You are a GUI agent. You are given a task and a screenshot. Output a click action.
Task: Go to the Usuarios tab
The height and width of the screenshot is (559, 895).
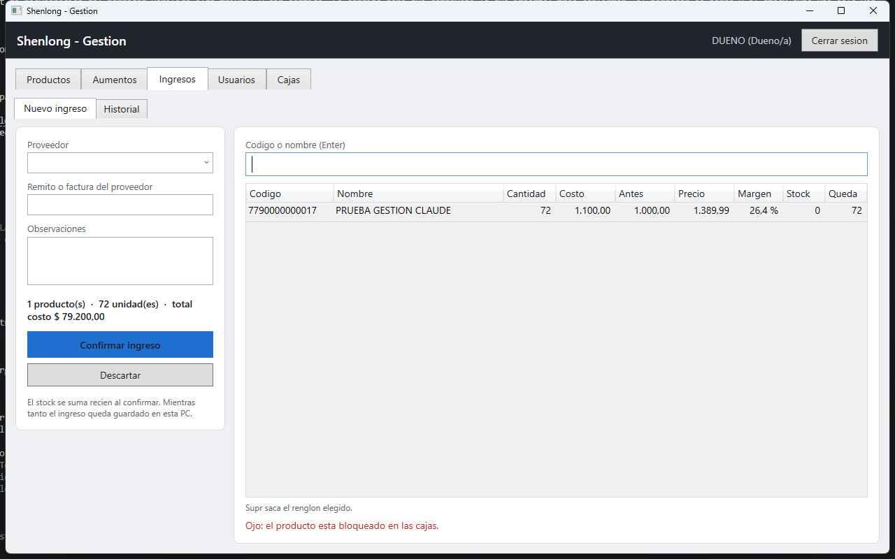pyautogui.click(x=236, y=80)
